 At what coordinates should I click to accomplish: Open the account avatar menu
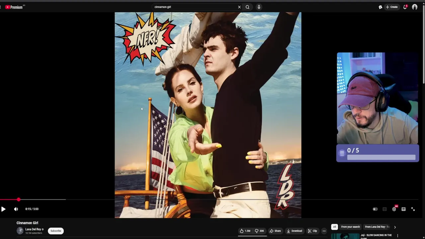[x=415, y=7]
